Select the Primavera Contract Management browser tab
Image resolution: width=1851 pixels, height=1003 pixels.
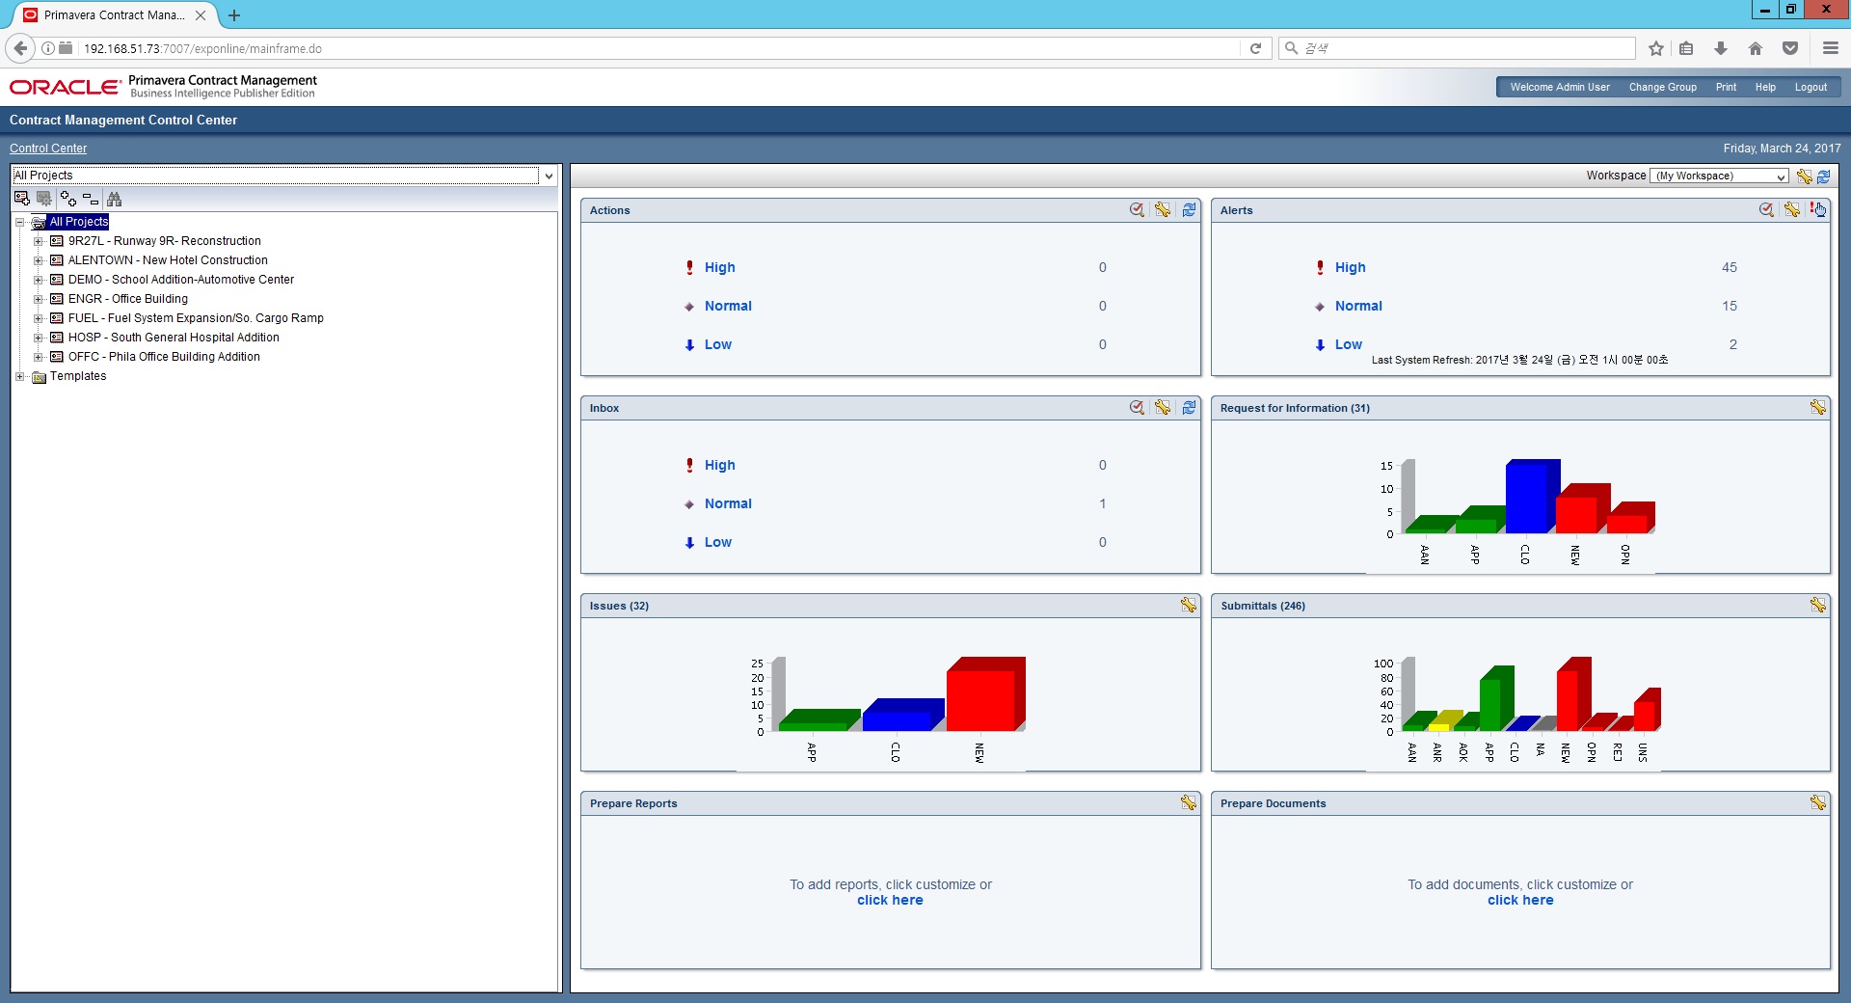click(x=114, y=15)
